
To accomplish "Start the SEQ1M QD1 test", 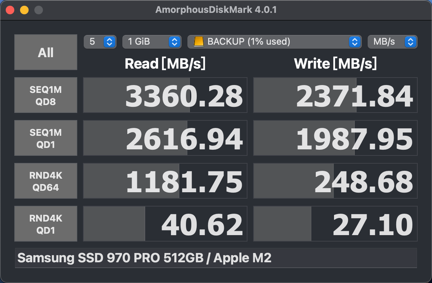I will click(x=45, y=138).
